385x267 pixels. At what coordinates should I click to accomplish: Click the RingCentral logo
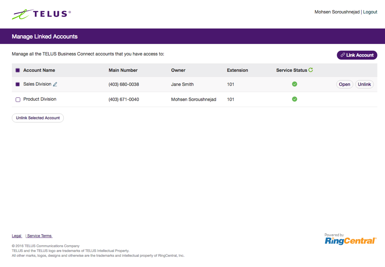pos(350,240)
